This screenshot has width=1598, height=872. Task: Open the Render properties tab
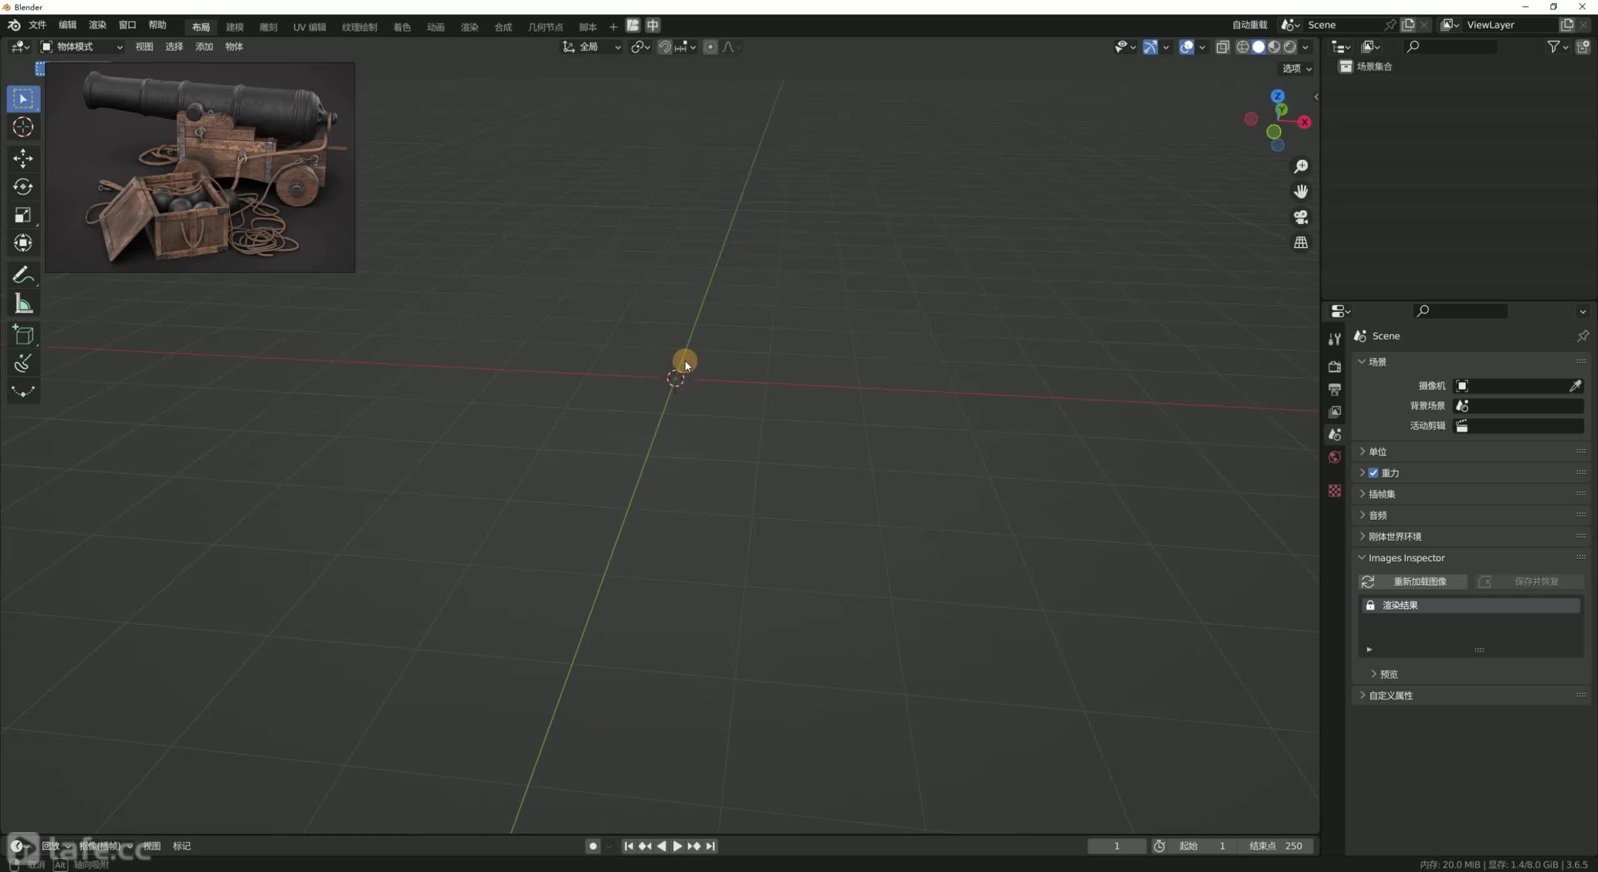tap(1335, 367)
